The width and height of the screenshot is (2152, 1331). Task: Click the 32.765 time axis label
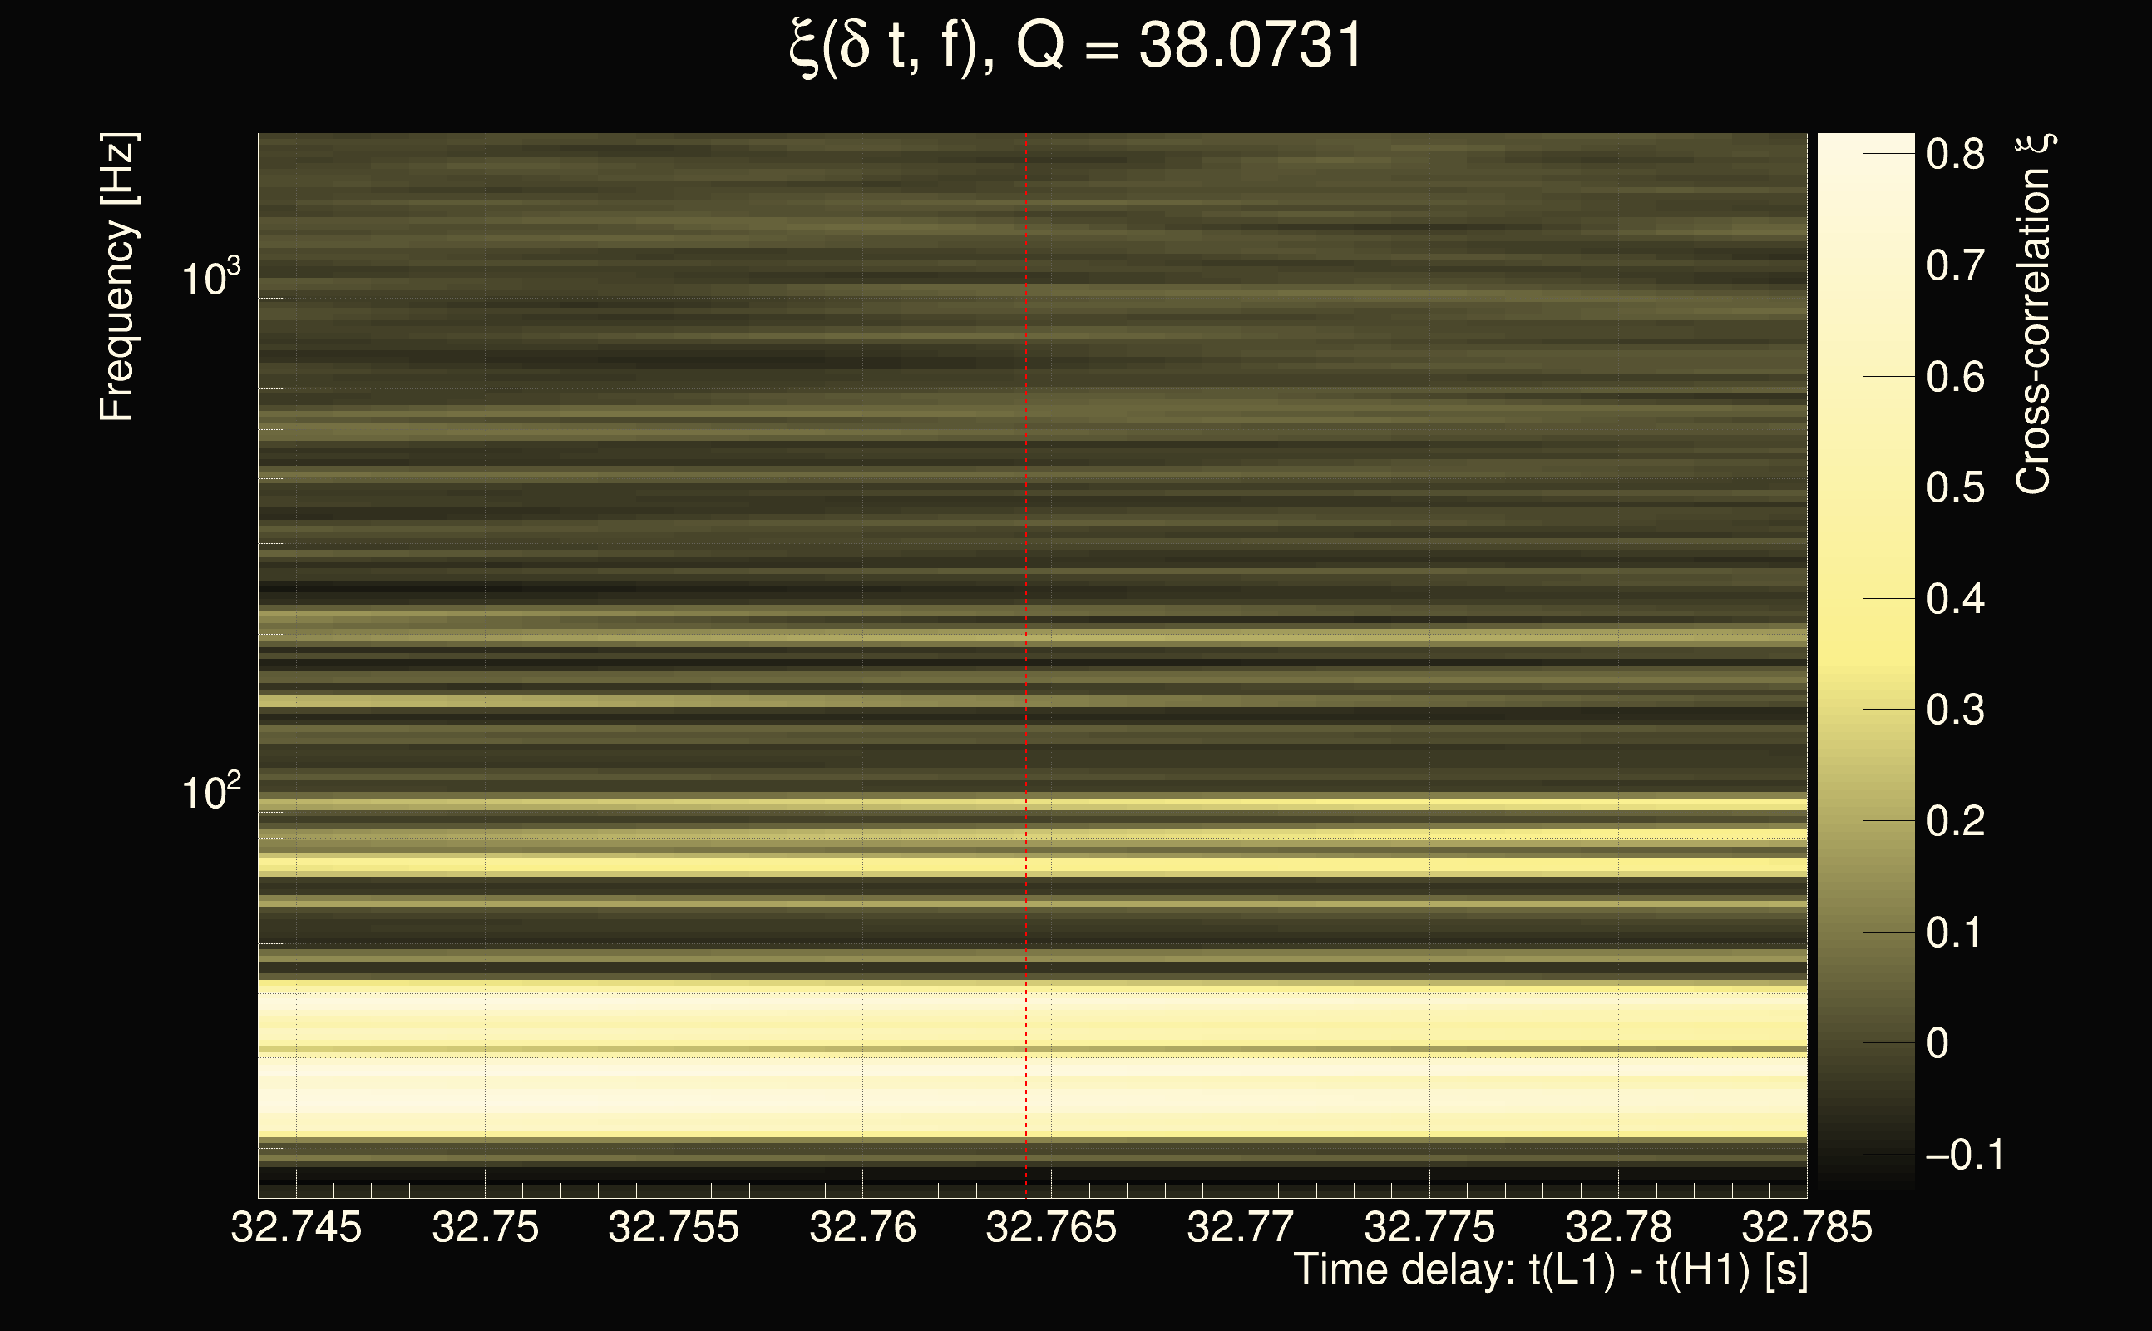tap(1050, 1228)
